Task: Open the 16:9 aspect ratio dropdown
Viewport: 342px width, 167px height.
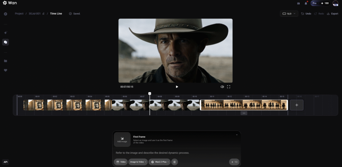Action: [x=289, y=14]
